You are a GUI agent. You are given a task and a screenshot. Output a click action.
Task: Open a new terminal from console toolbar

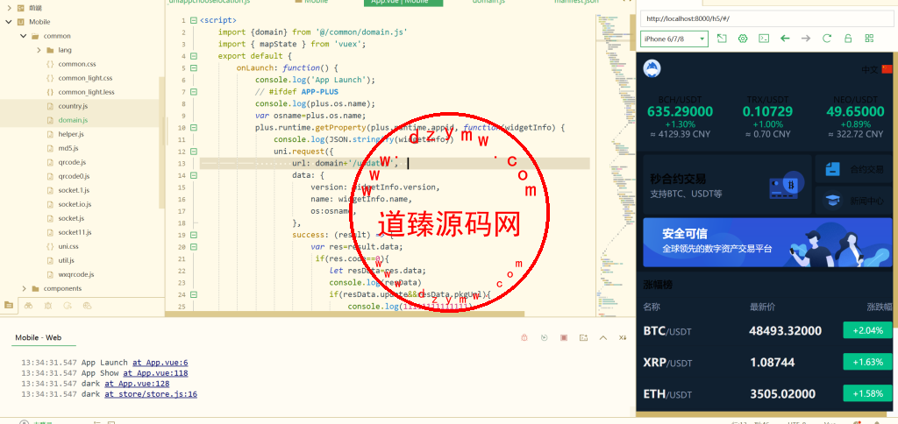(x=583, y=337)
